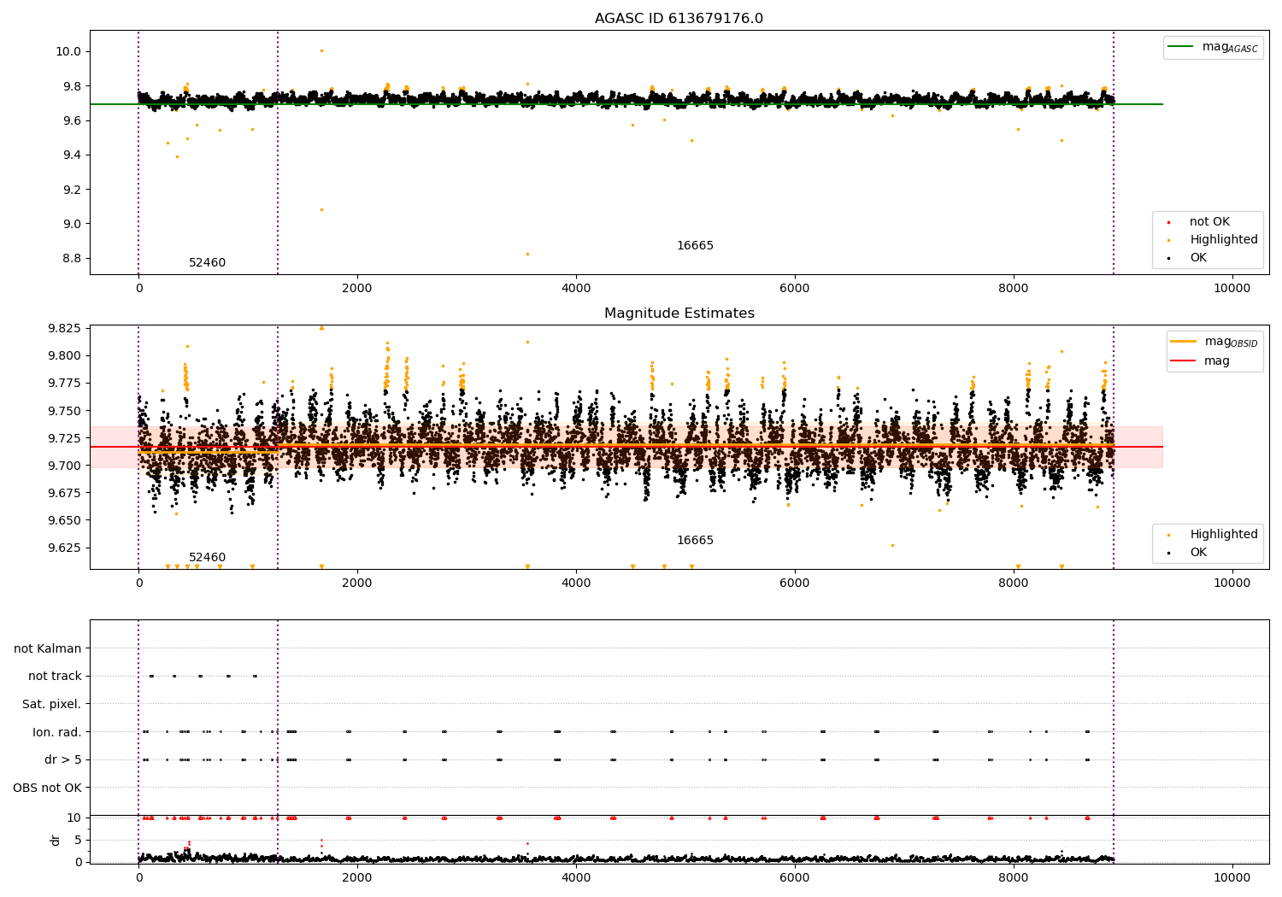1282x897 pixels.
Task: Click the "16665" annotation in the top plot
Action: [695, 246]
